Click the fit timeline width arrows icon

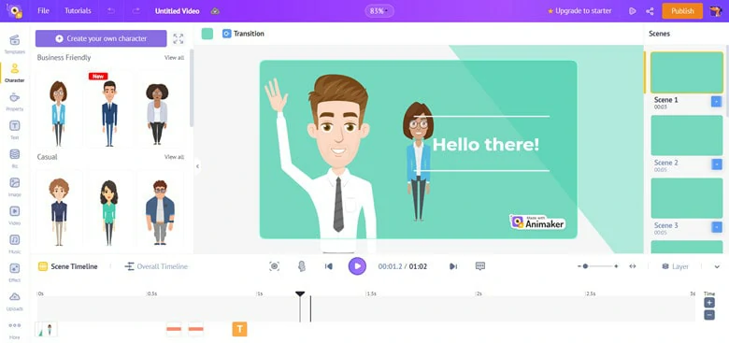tap(633, 266)
